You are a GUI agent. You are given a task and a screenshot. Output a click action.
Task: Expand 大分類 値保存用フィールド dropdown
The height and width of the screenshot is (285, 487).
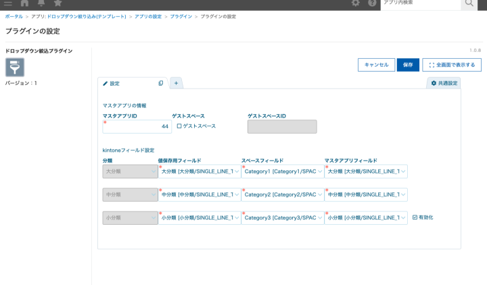199,172
